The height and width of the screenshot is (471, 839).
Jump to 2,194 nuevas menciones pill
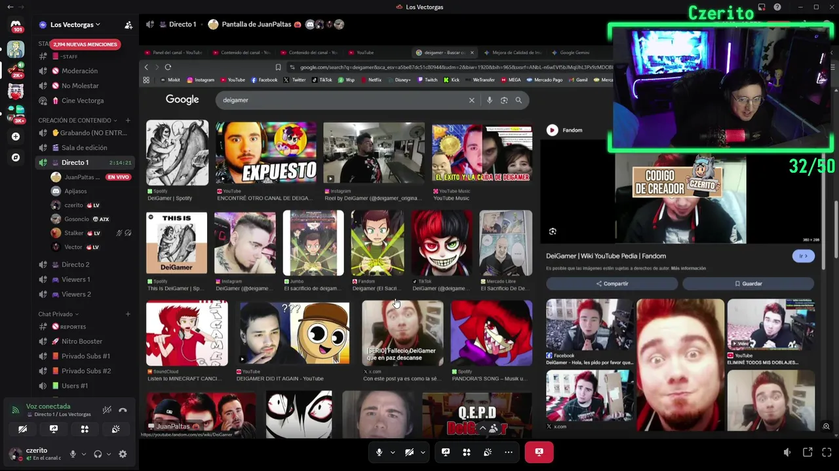click(85, 44)
